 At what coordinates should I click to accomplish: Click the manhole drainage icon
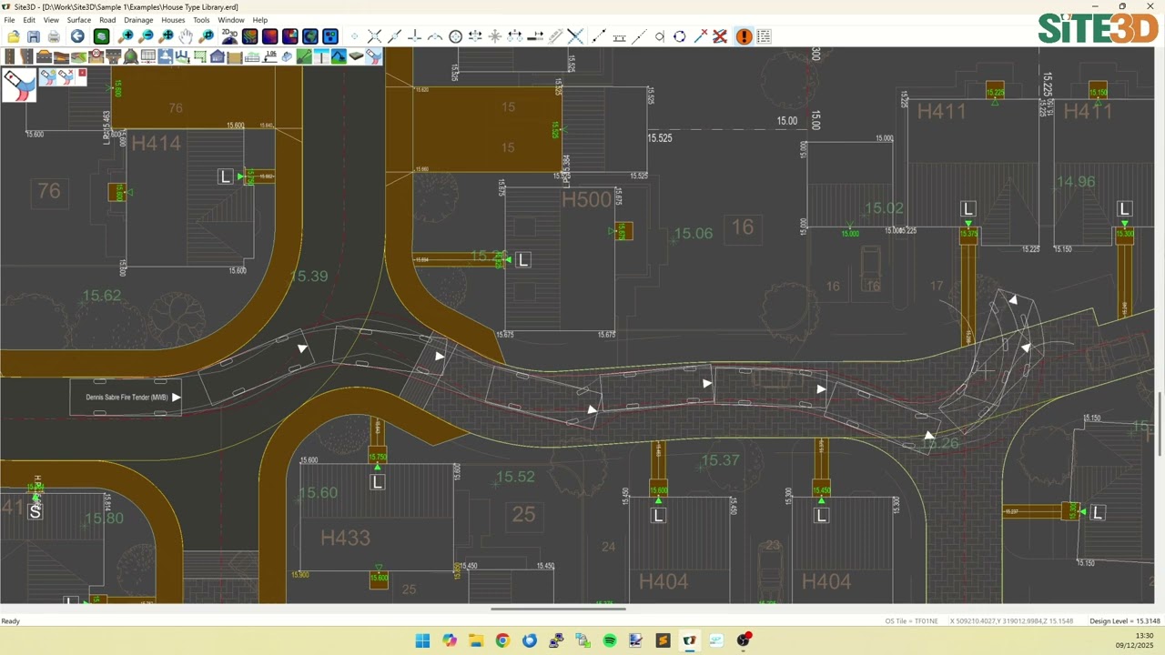pyautogui.click(x=131, y=56)
